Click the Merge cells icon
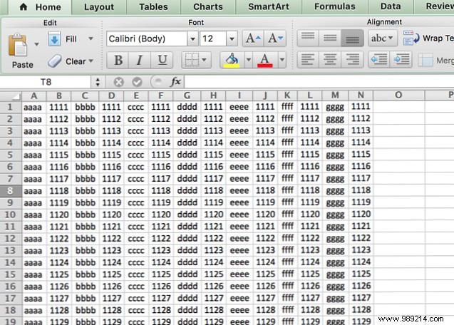This screenshot has width=454, height=325. 425,60
